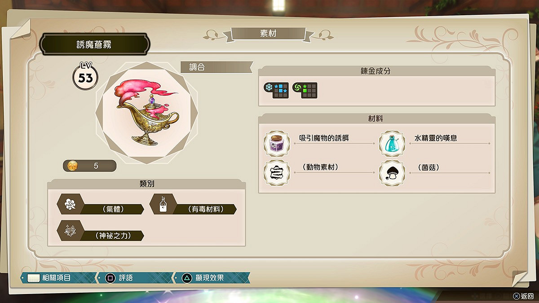Screen dimensions: 539x303
Task: Click the 神祕之力 mystic power icon
Action: click(71, 231)
